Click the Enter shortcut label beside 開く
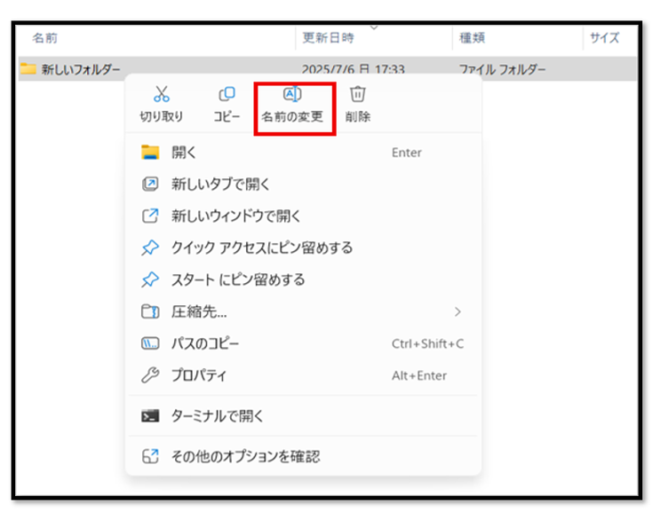652x512 pixels. coord(407,153)
